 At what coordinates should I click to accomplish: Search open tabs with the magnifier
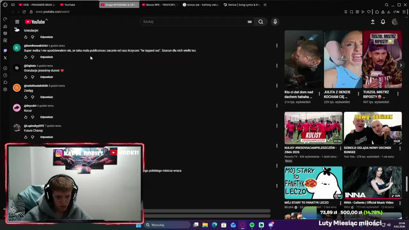387,5
